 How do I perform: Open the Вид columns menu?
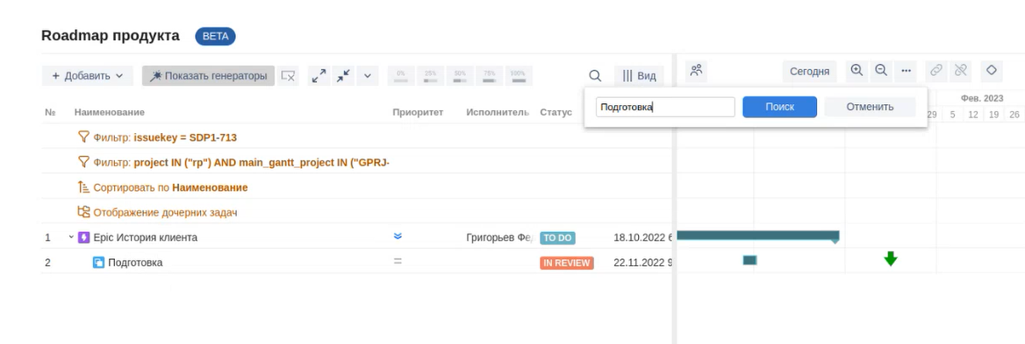639,75
